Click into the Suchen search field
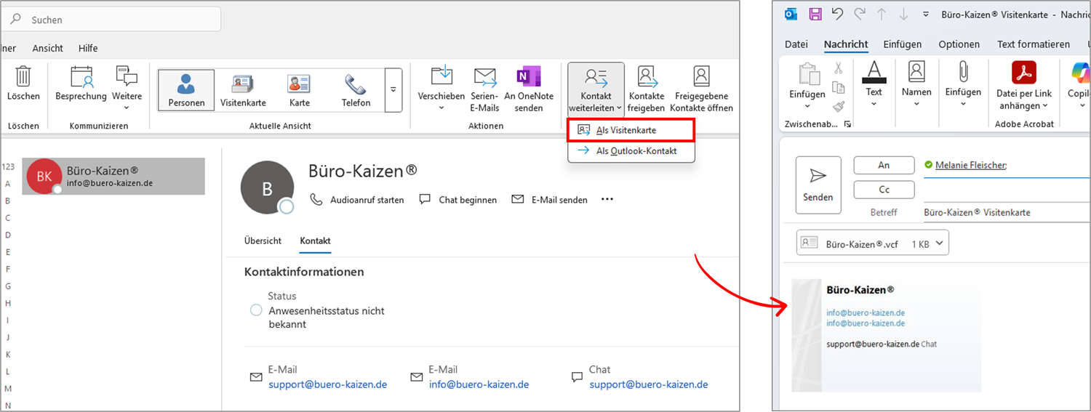The height and width of the screenshot is (412, 1091). 116,20
